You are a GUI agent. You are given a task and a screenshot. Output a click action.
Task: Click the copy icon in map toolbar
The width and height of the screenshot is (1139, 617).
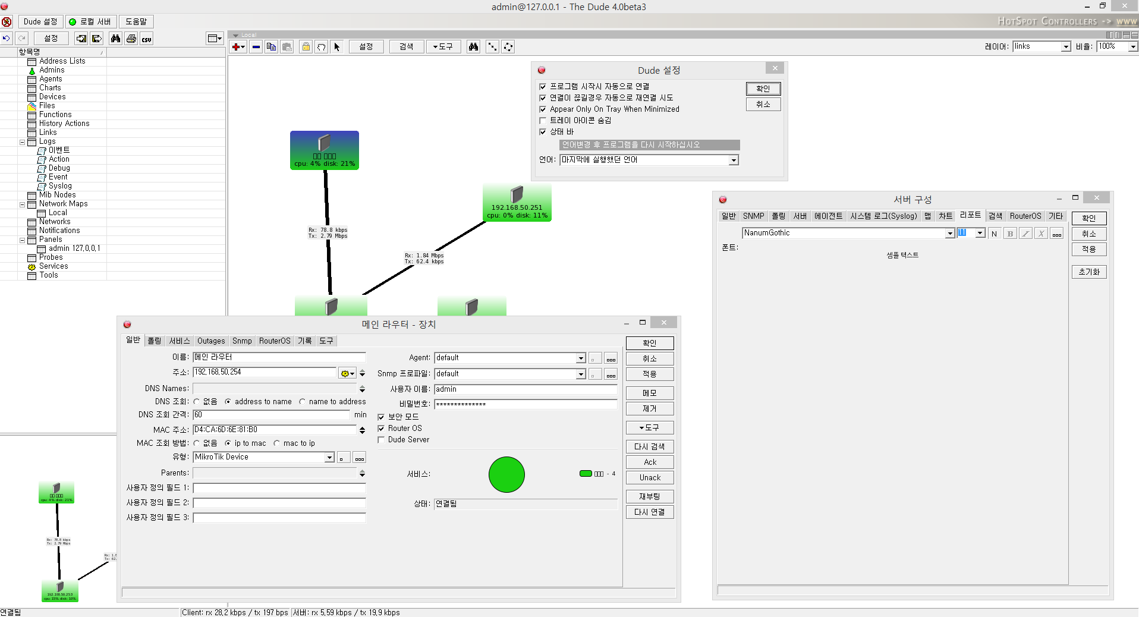[272, 46]
